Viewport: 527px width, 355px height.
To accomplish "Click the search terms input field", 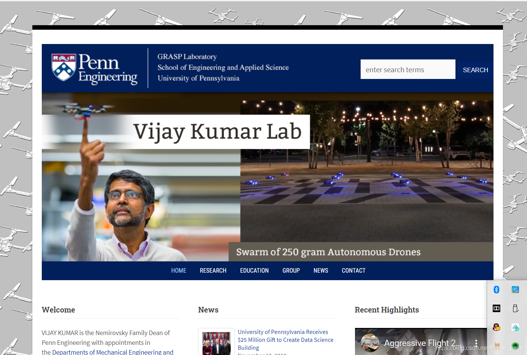I will tap(408, 70).
